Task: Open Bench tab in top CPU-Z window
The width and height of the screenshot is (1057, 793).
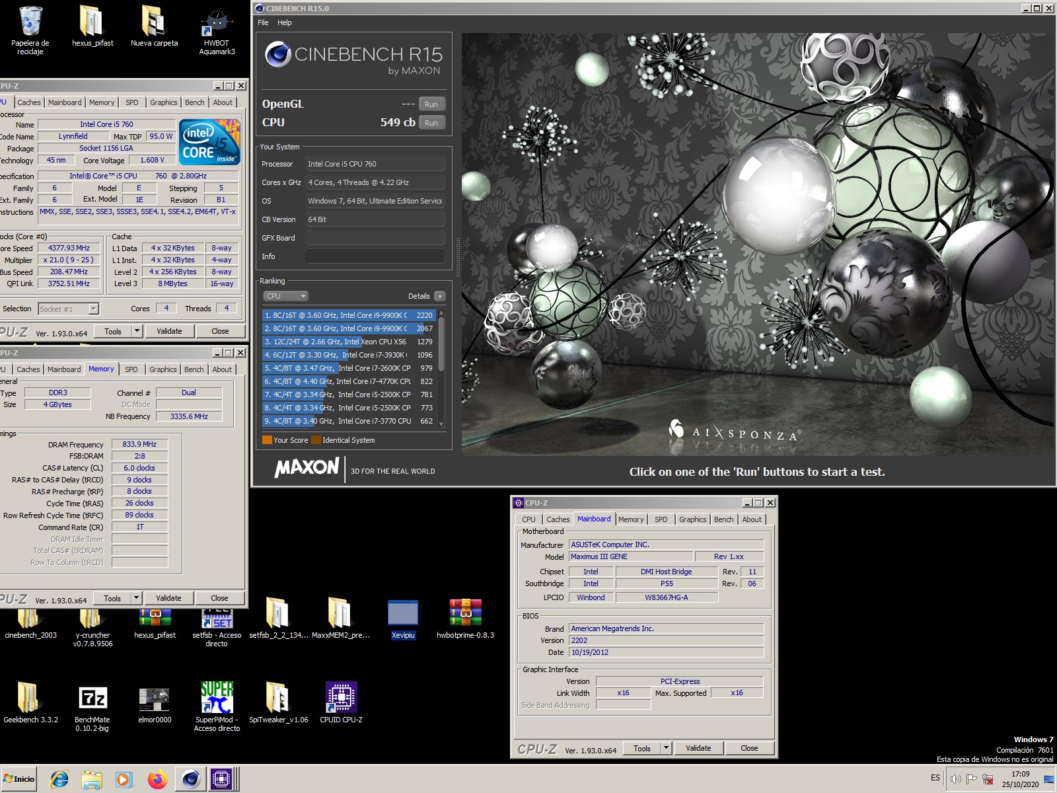Action: point(194,102)
